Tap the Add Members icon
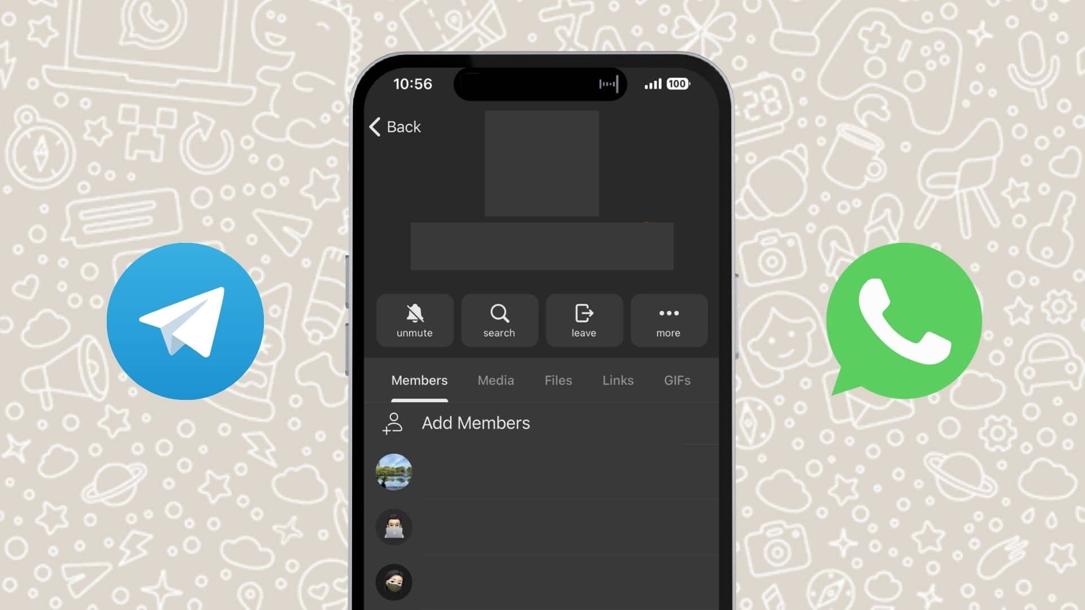 pyautogui.click(x=393, y=423)
